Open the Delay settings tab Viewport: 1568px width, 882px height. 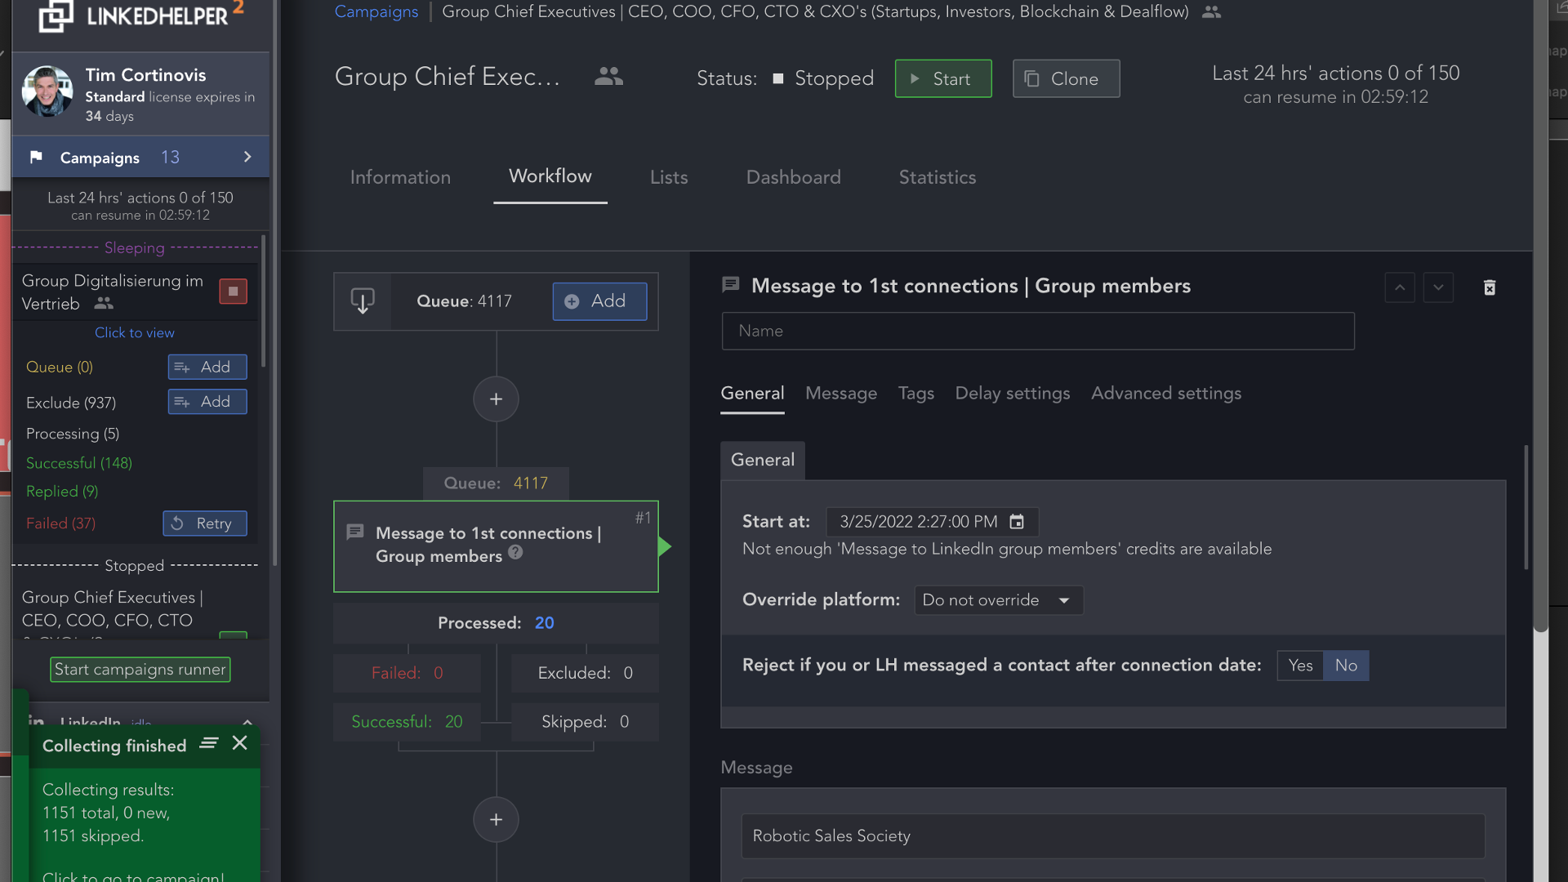click(1012, 394)
